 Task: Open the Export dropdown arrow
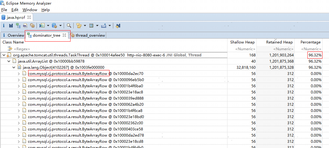pyautogui.click(x=110, y=26)
